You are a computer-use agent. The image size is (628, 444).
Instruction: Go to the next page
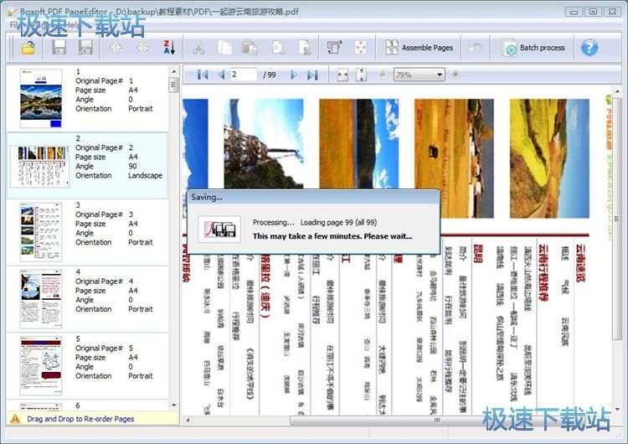pos(294,75)
